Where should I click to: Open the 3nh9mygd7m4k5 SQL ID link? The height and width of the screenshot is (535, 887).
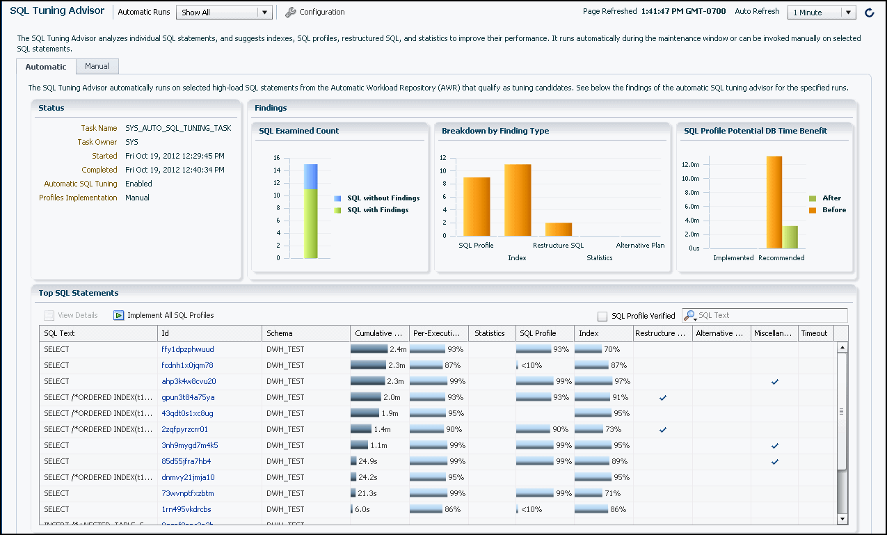189,445
